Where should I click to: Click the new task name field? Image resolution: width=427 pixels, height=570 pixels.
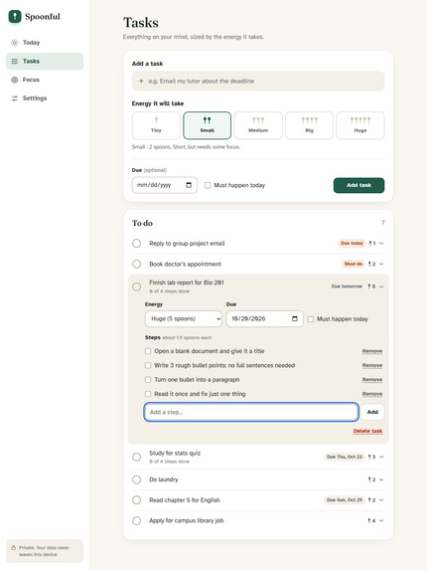click(258, 81)
